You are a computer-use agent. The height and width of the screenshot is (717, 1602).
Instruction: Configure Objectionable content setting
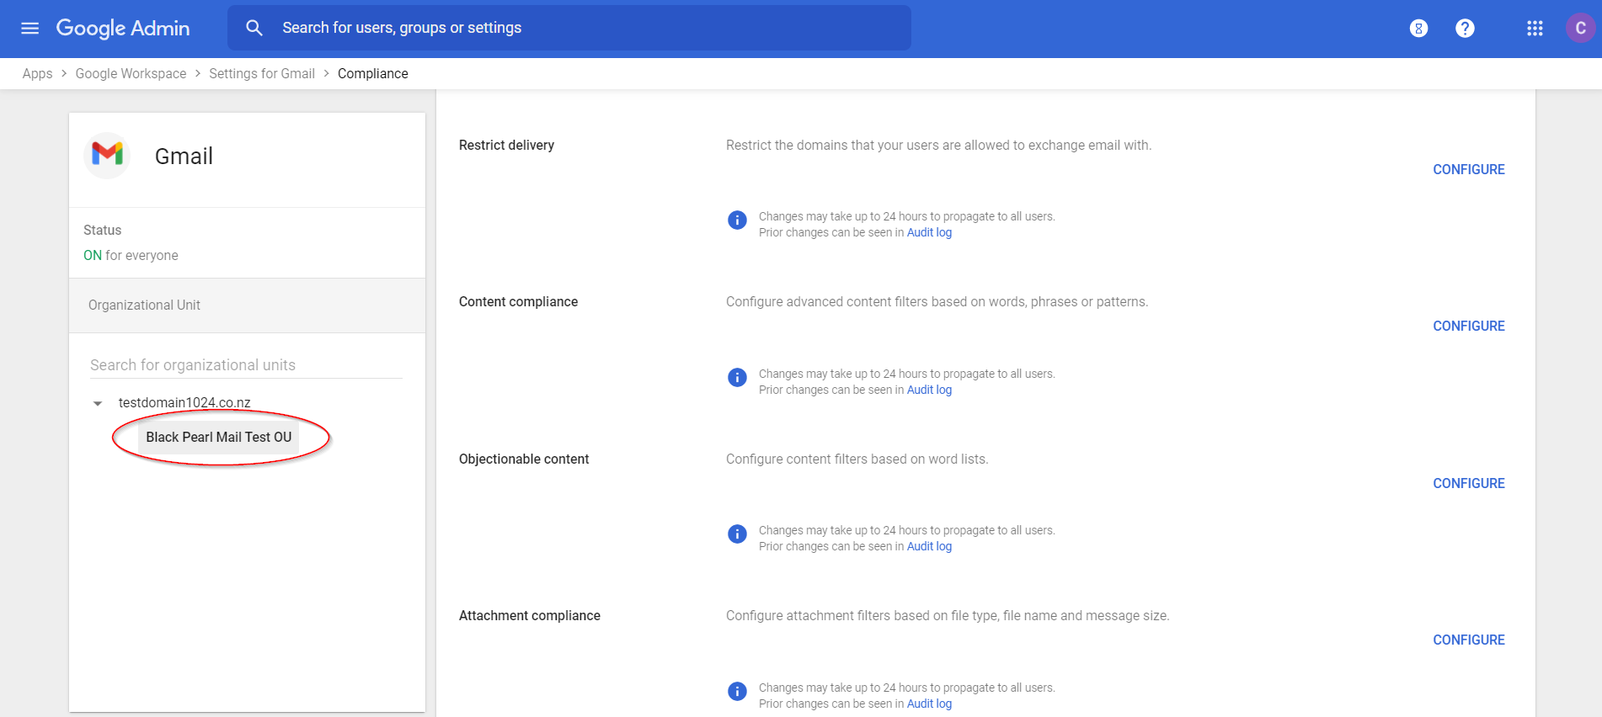(1469, 483)
